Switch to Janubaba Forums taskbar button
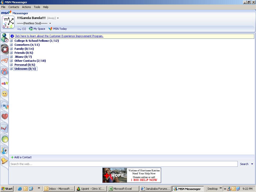Screen dimensions: 256x192 click(155, 189)
